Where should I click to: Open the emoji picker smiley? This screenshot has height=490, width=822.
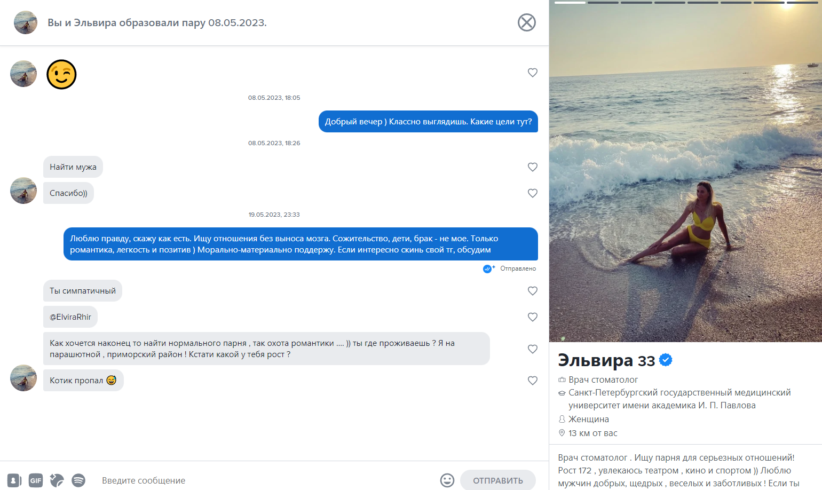tap(447, 480)
